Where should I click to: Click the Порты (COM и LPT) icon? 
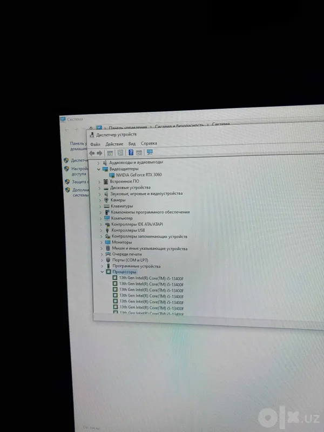[108, 260]
